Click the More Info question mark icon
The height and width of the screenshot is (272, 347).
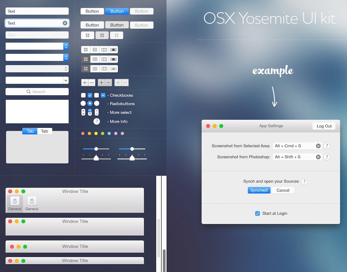(x=97, y=121)
